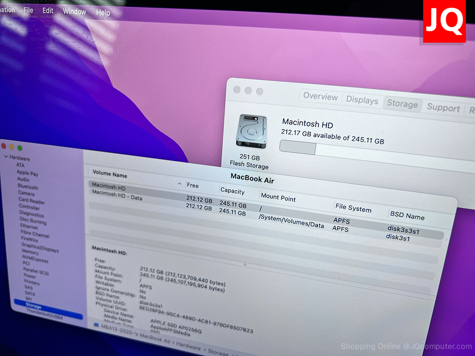
Task: Select SPI in the sidebar
Action: (x=28, y=299)
